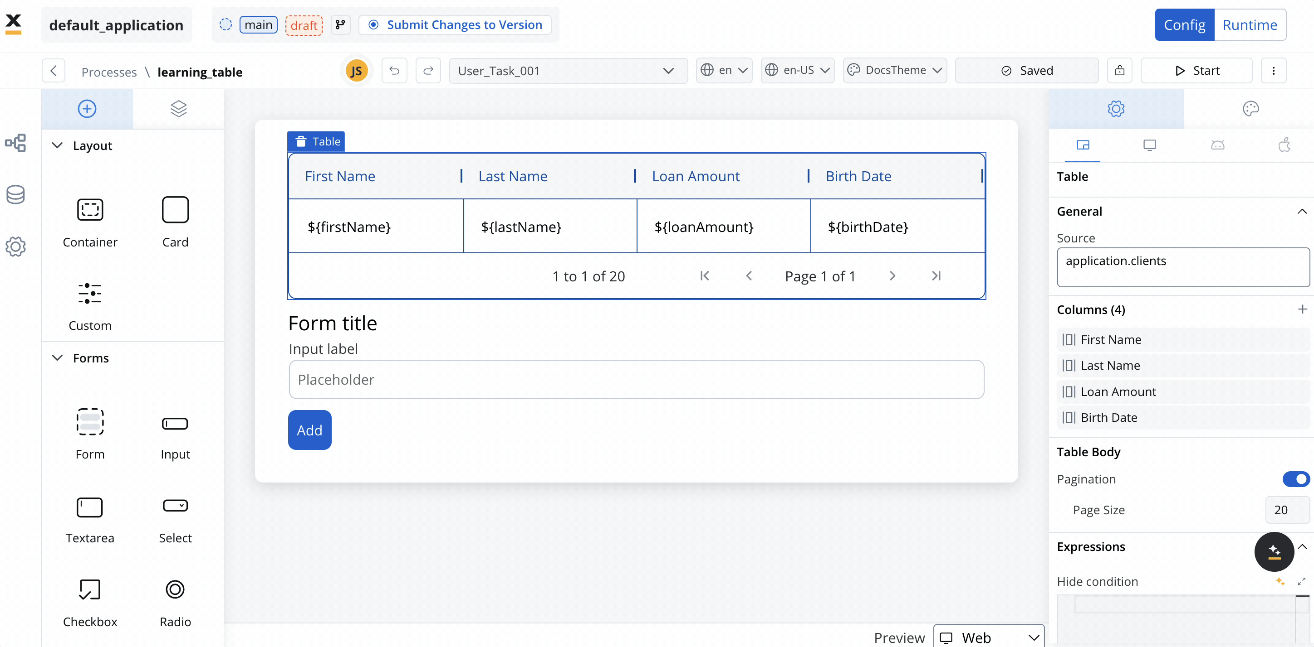Toggle the Pagination switch
The width and height of the screenshot is (1314, 647).
(1296, 479)
